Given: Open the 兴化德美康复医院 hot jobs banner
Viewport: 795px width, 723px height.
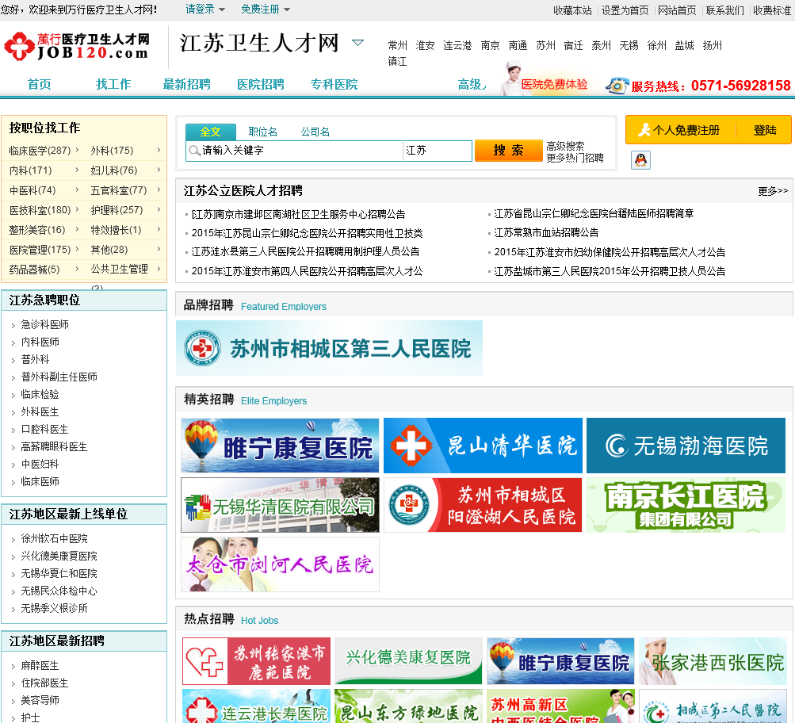Looking at the screenshot, I should click(408, 661).
